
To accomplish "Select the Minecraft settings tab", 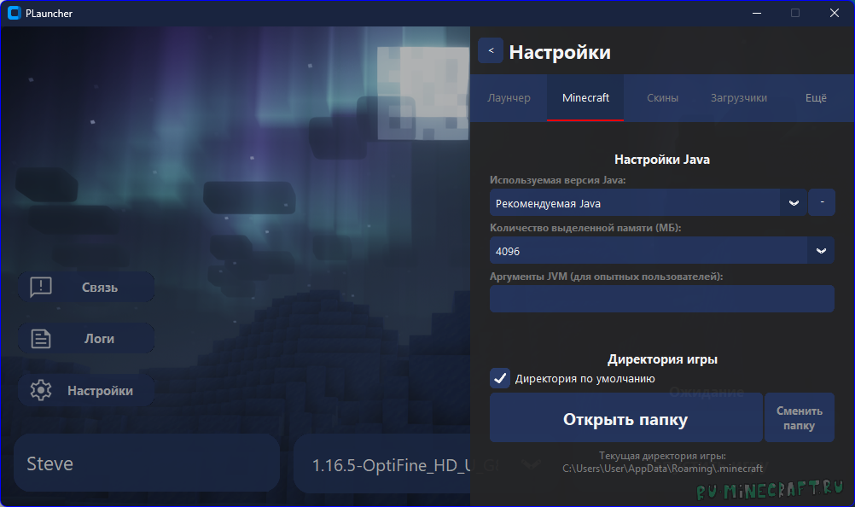I will click(585, 97).
